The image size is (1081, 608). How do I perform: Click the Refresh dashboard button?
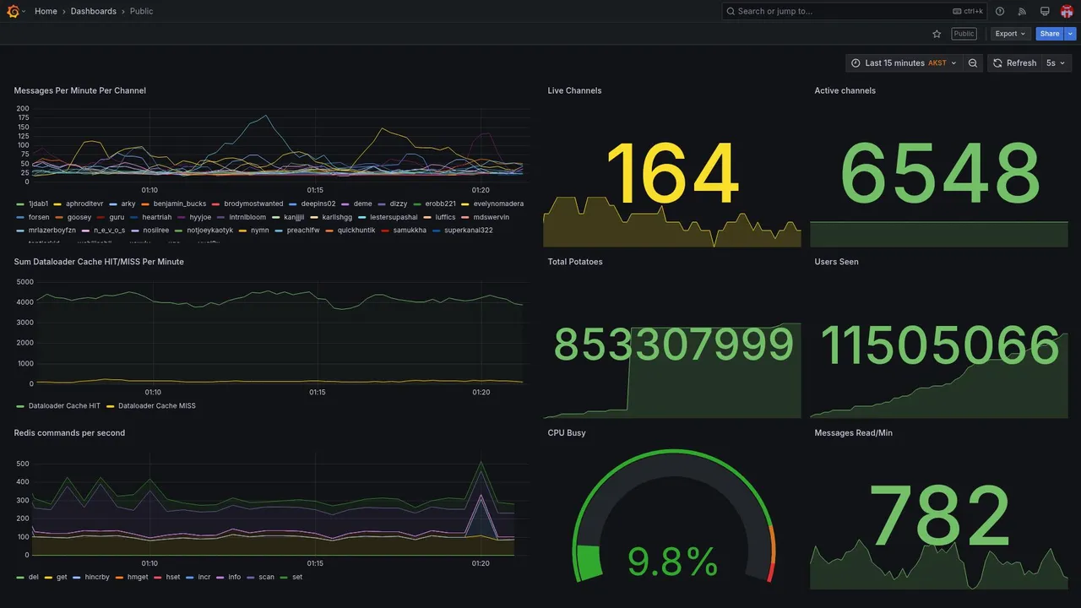[x=1014, y=63]
